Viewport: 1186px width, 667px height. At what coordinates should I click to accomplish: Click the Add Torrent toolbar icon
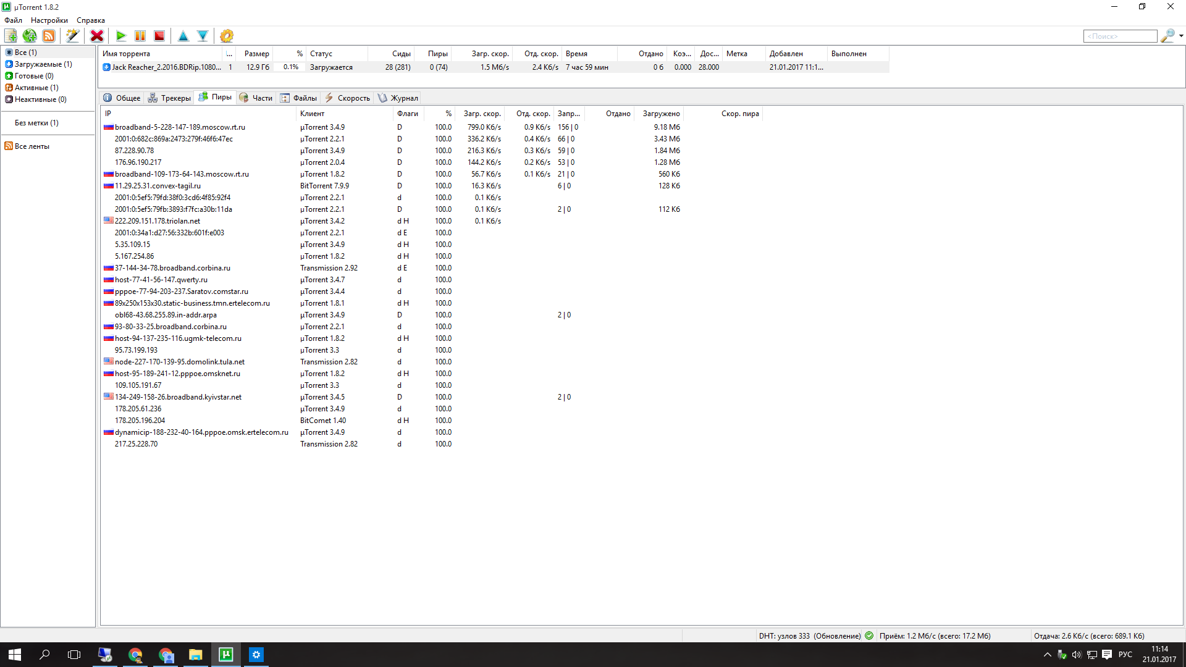(11, 36)
